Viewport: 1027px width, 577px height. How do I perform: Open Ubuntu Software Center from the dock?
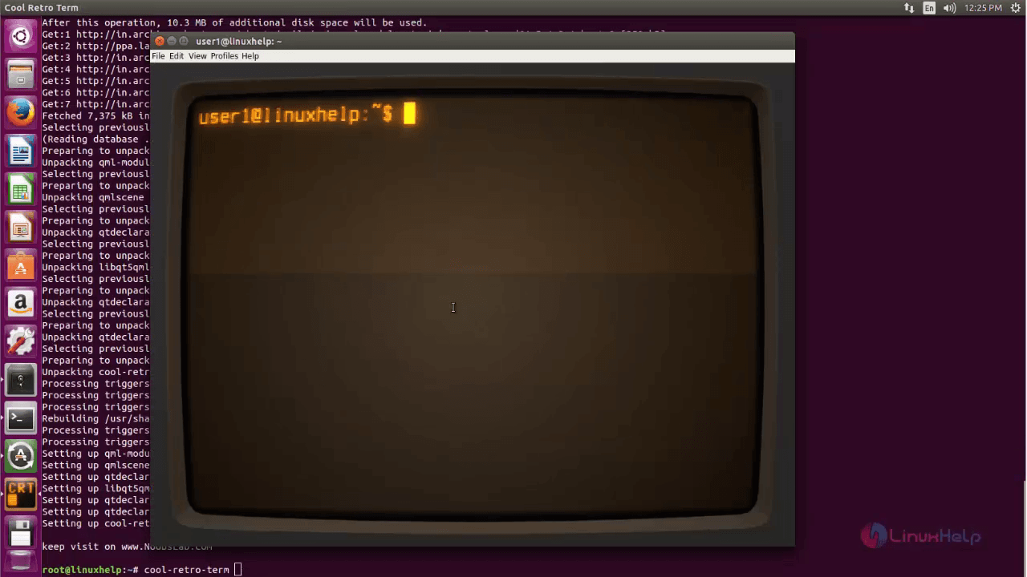[20, 265]
